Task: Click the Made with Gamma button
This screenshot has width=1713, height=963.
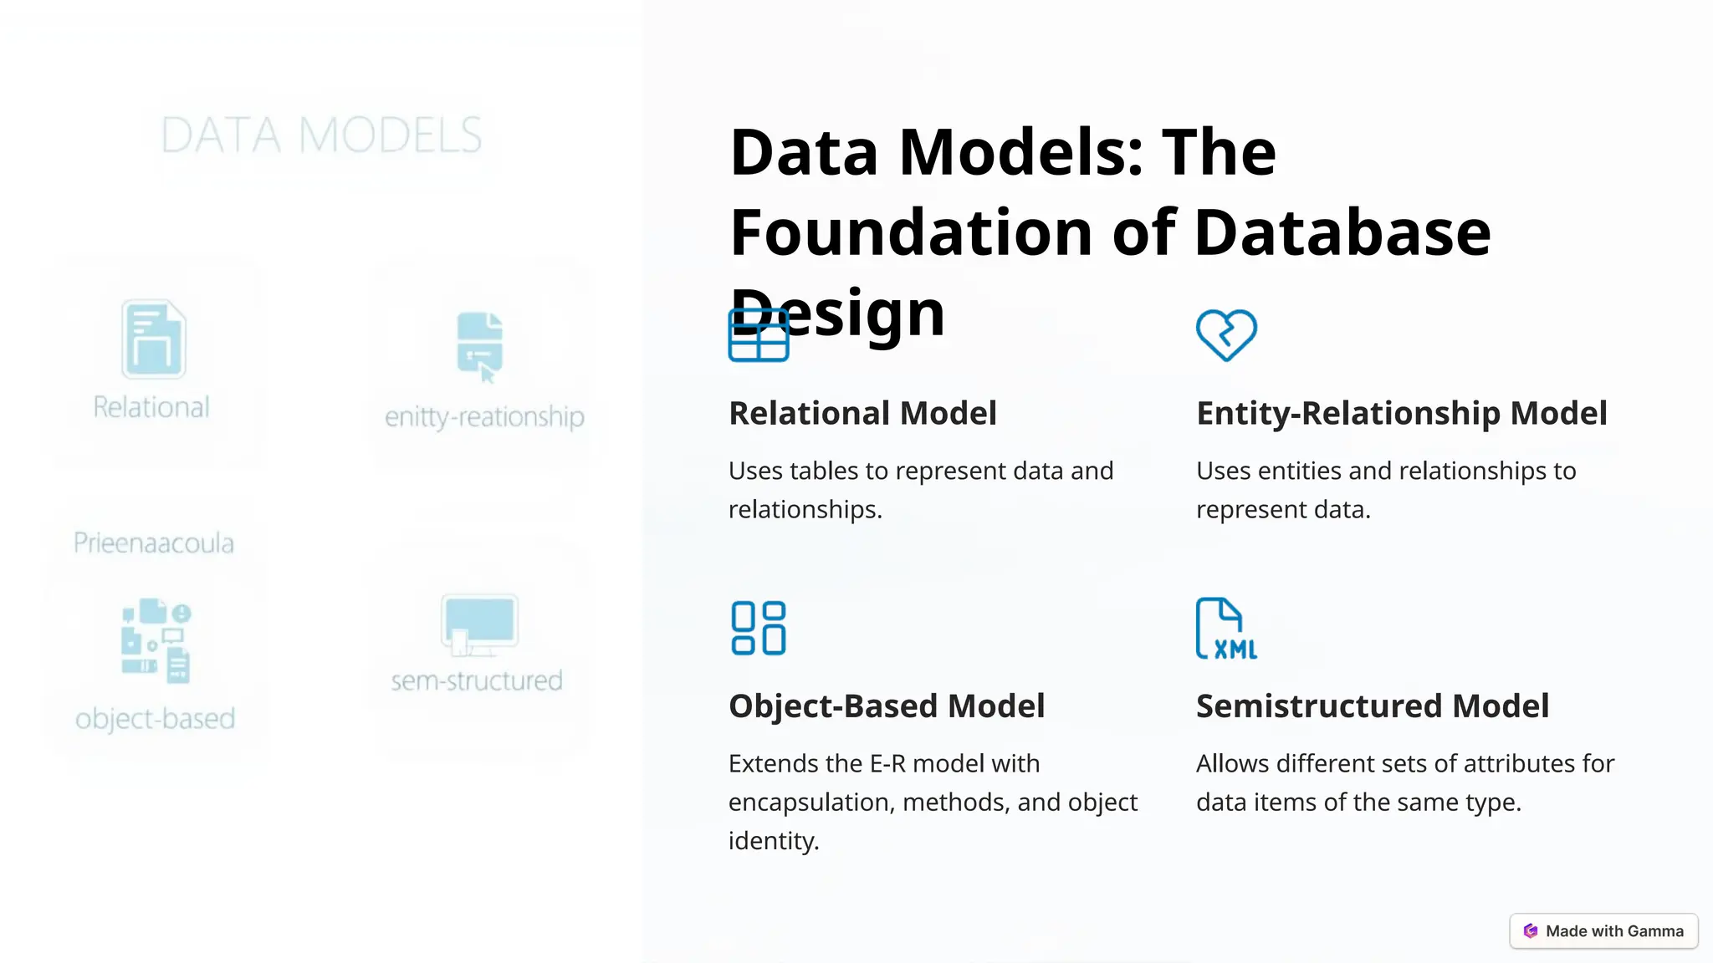Action: [1604, 931]
